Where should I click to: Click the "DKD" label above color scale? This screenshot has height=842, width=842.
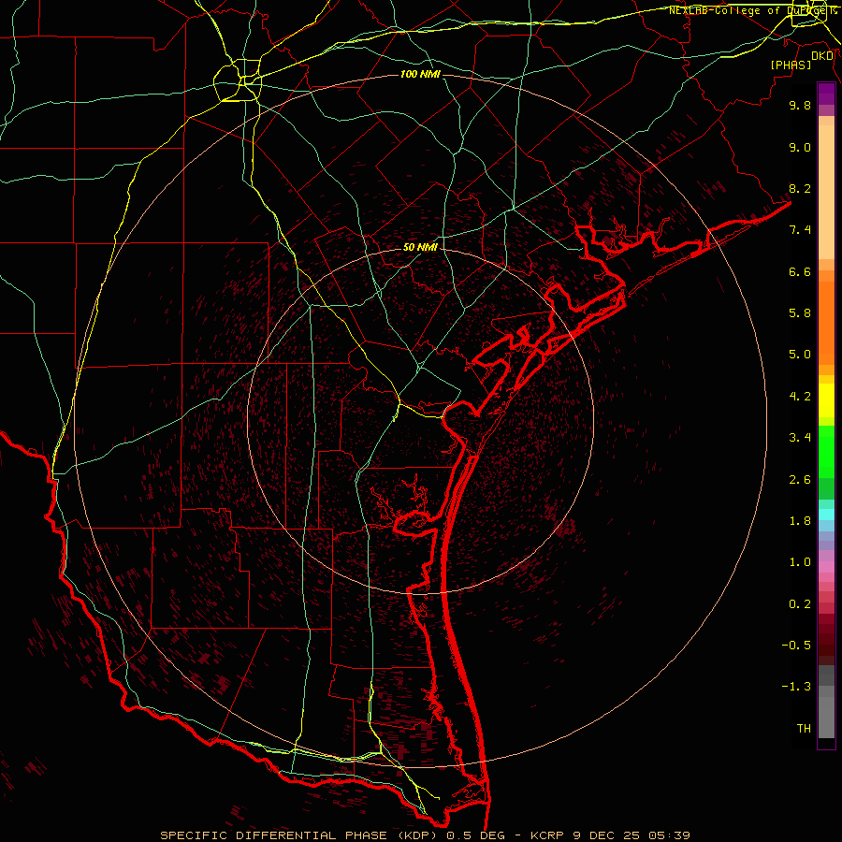point(822,56)
